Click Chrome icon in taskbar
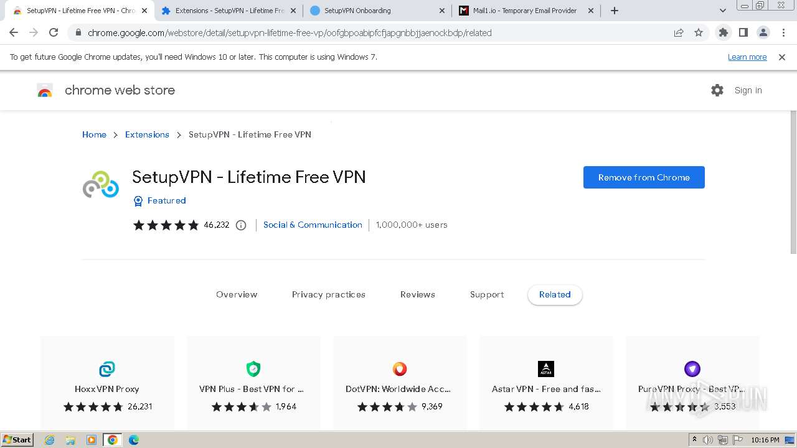The height and width of the screenshot is (448, 797). coord(113,440)
